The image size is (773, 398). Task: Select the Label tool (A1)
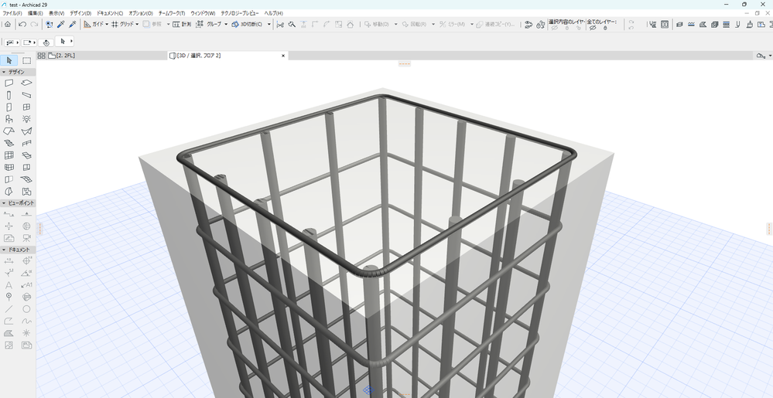click(26, 284)
